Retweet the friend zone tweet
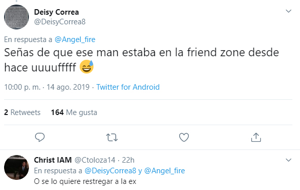 point(112,137)
